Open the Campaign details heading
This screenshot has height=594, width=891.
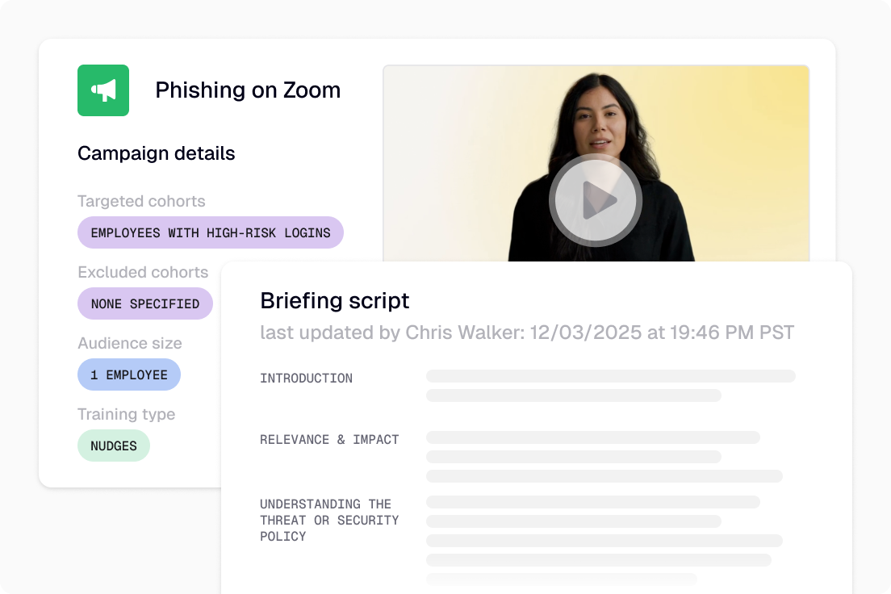(x=157, y=153)
